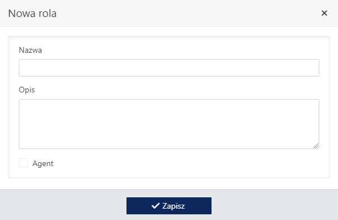Click the Agent checkbox label text

tap(43, 163)
